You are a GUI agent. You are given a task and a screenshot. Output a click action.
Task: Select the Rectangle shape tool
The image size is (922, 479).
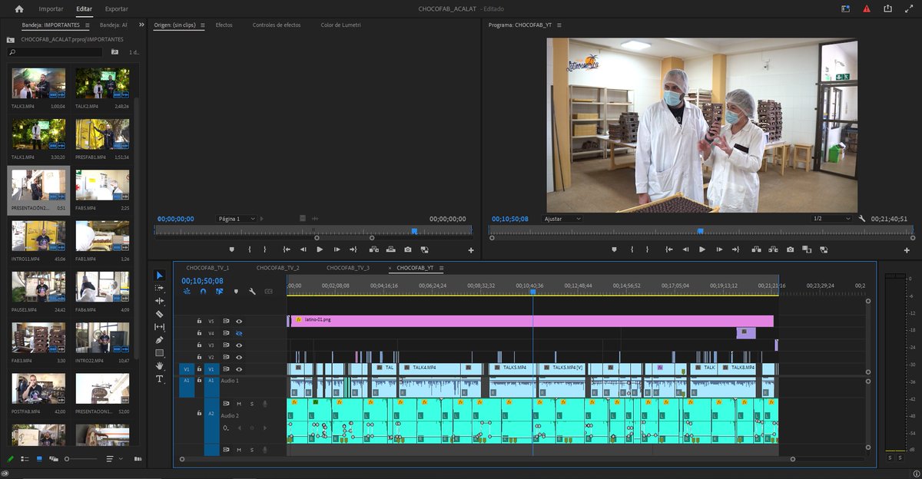(x=160, y=353)
